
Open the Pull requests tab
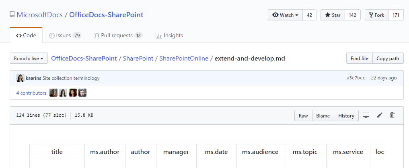point(118,35)
